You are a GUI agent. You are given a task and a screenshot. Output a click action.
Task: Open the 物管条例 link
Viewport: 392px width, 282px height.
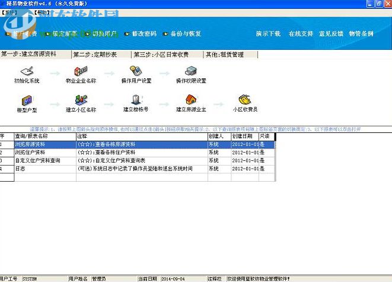pos(361,34)
